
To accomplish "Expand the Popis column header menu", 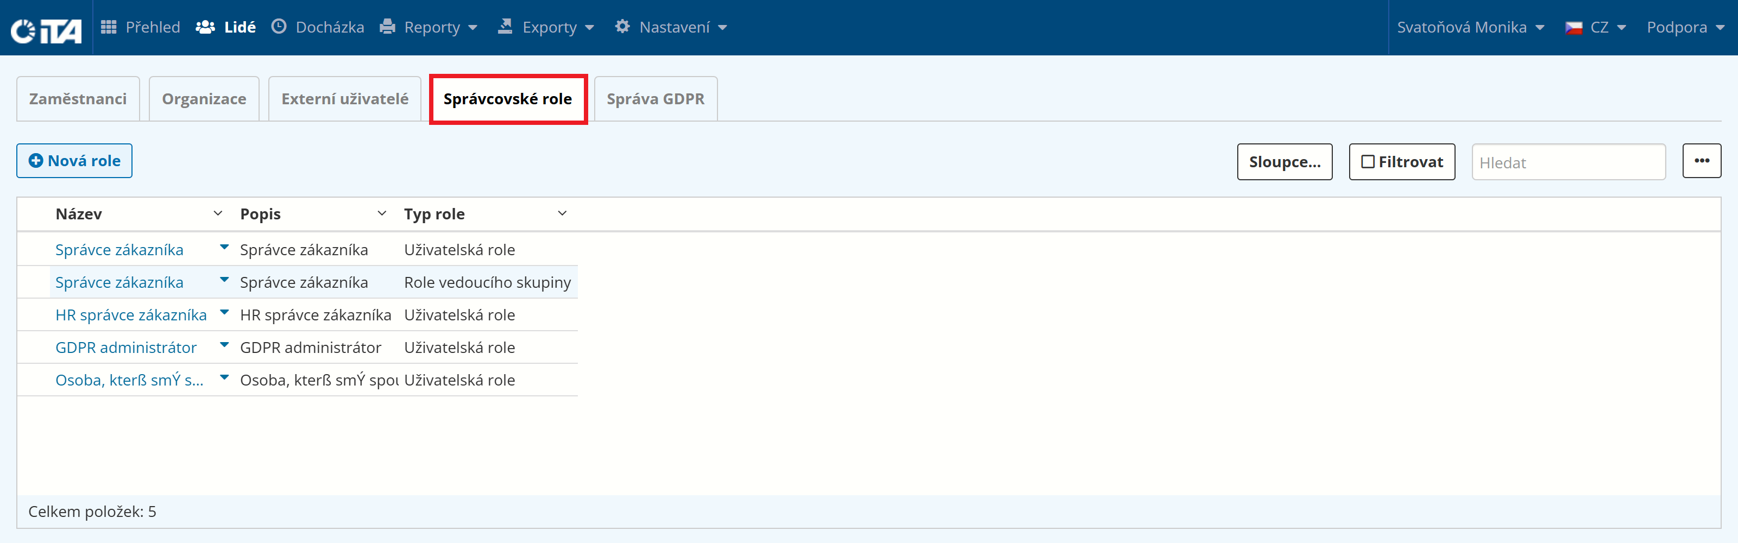I will point(382,213).
